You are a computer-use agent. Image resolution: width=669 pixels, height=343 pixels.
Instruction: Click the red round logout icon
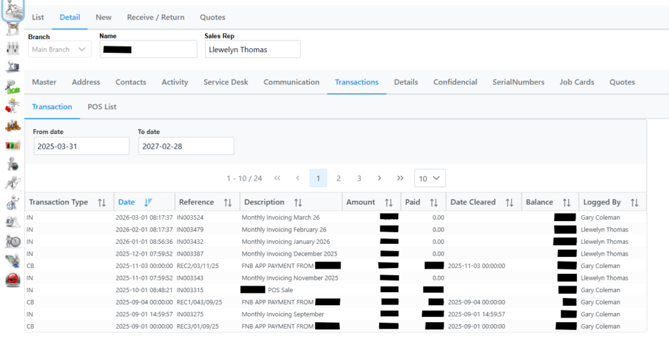tap(12, 280)
